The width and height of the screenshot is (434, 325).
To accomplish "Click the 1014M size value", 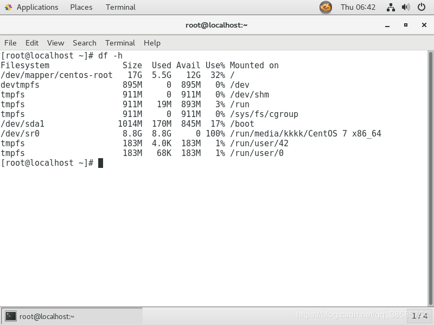I will [x=130, y=124].
